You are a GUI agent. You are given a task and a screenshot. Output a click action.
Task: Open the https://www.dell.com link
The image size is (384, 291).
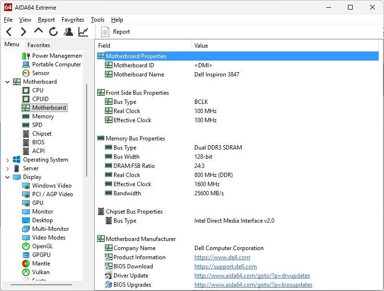coord(222,257)
